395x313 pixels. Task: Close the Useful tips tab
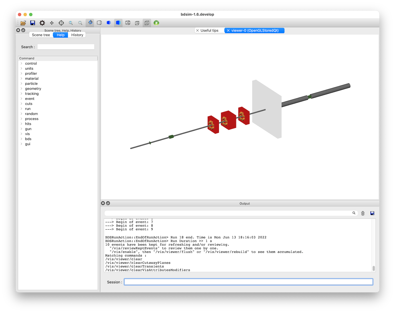tap(198, 30)
